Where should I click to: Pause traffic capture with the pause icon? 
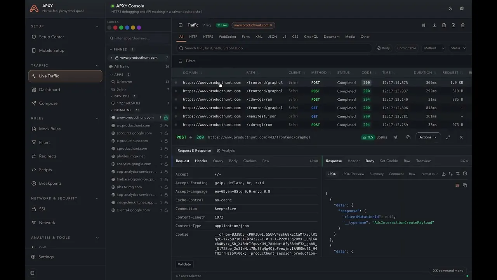click(424, 25)
